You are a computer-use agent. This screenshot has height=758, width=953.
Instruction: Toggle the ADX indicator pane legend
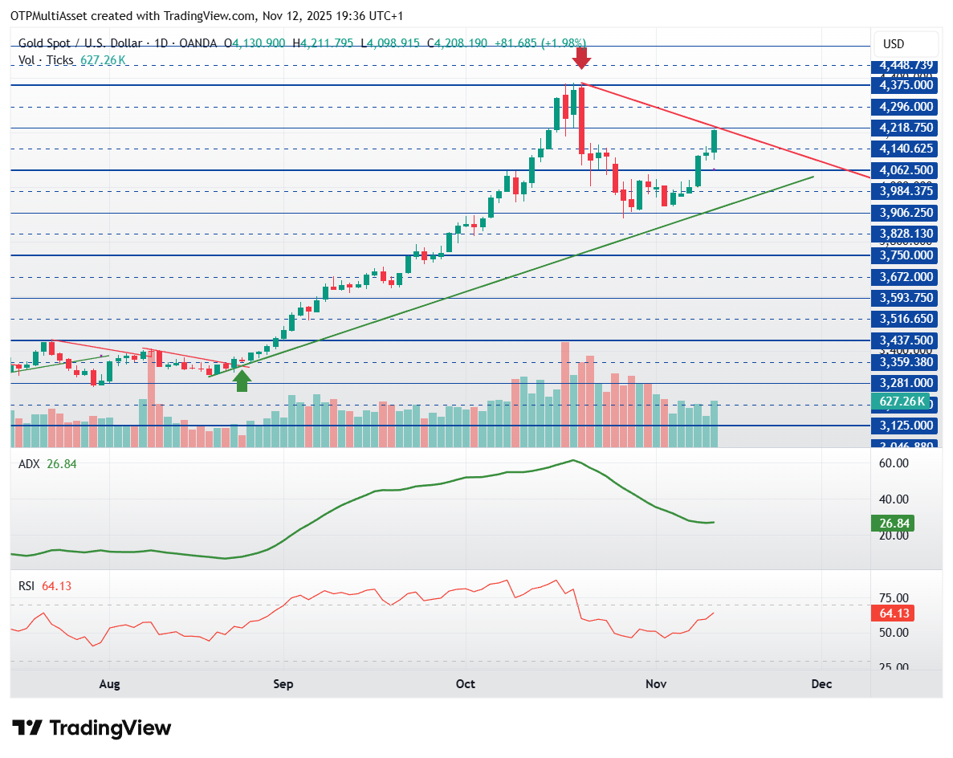pyautogui.click(x=29, y=463)
